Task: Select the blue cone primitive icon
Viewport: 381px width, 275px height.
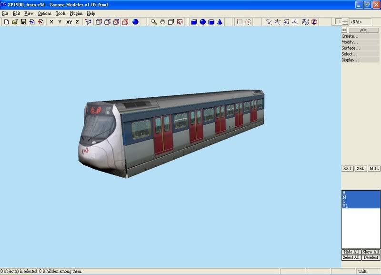Action: [220, 22]
